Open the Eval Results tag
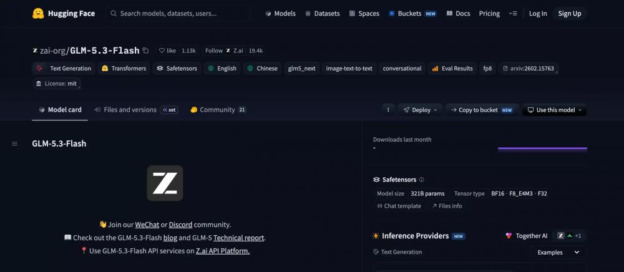The height and width of the screenshot is (272, 624). pyautogui.click(x=452, y=69)
